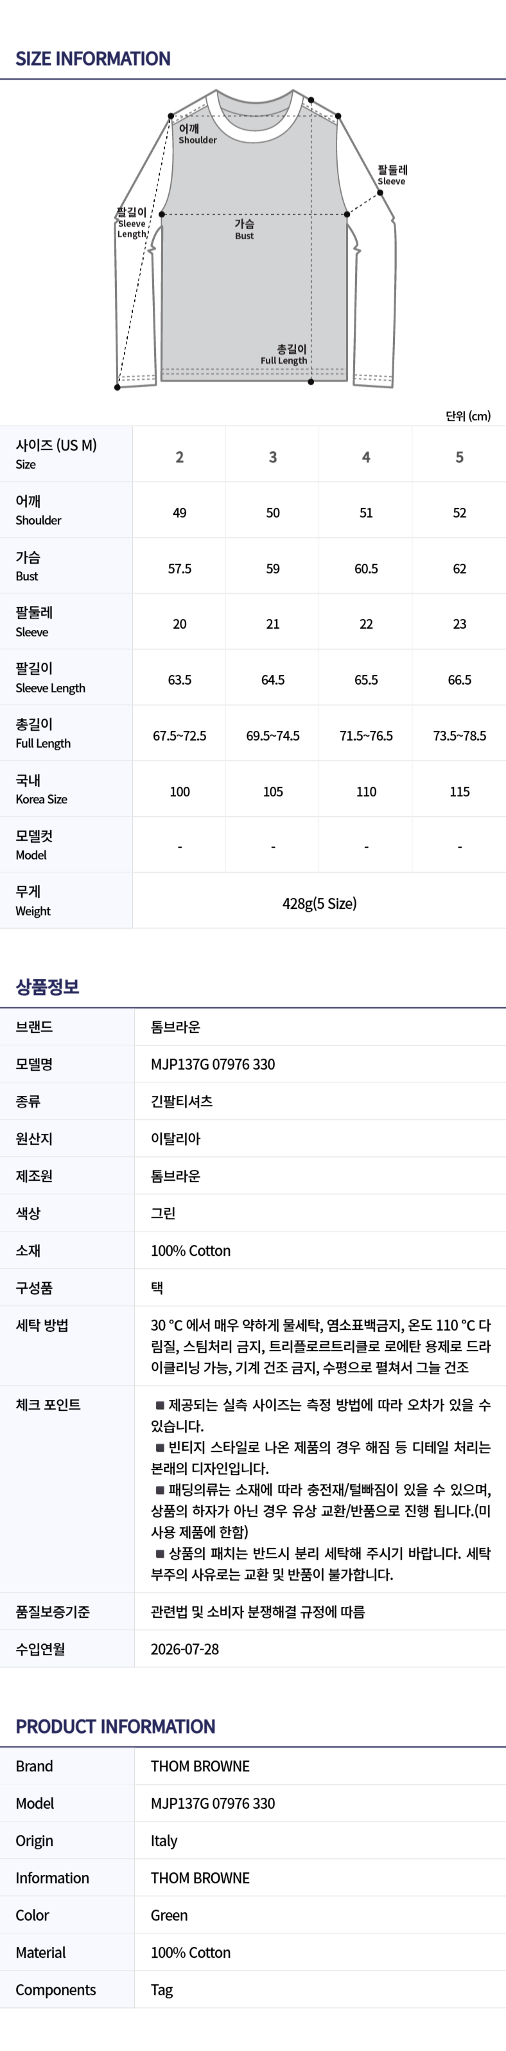Viewport: 506px width, 2051px height.
Task: Click the PRODUCT INFORMATION heading
Action: pos(116,1726)
